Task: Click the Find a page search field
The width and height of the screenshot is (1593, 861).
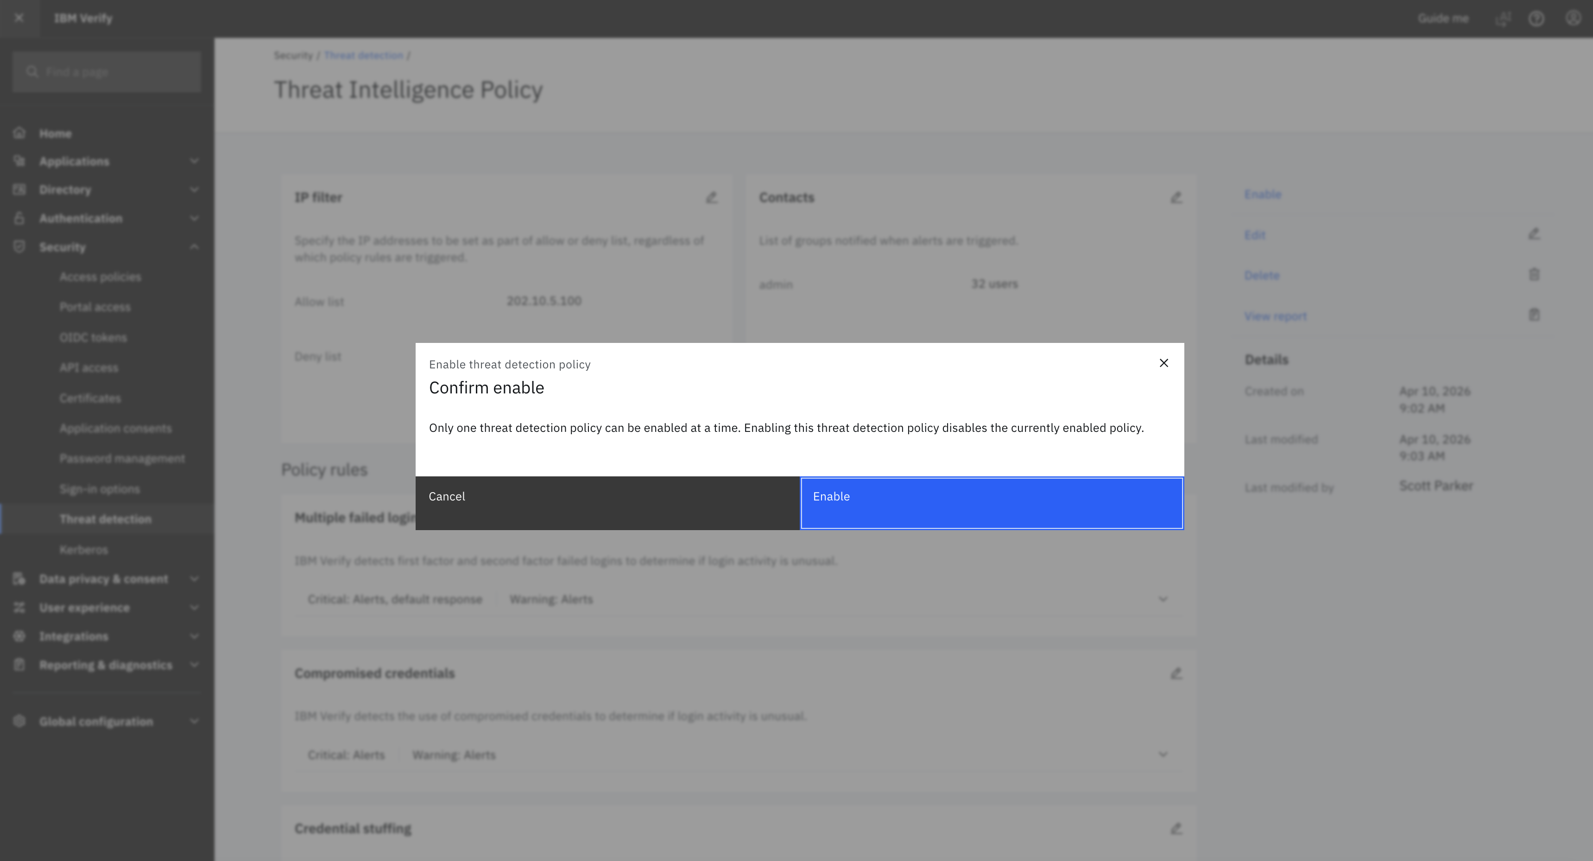Action: click(x=107, y=72)
